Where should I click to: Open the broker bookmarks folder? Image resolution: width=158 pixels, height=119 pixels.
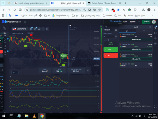(x=107, y=16)
